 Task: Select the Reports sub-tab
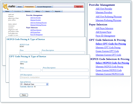tap(57, 11)
